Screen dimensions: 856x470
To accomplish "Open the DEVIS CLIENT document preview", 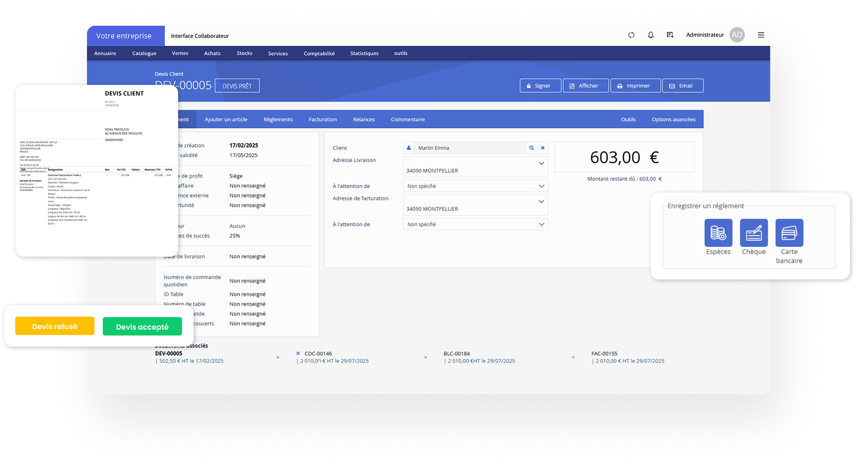I will 97,170.
